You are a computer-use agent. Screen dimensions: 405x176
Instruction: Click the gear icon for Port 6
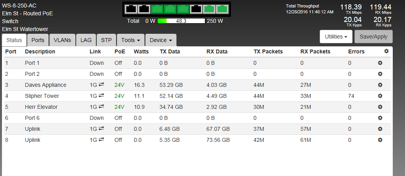[380, 118]
